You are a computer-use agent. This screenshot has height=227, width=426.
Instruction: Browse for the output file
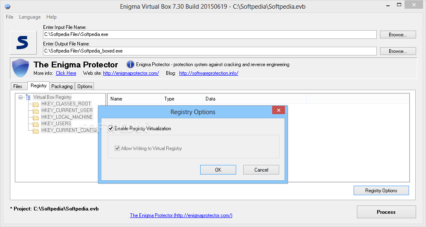pos(398,51)
